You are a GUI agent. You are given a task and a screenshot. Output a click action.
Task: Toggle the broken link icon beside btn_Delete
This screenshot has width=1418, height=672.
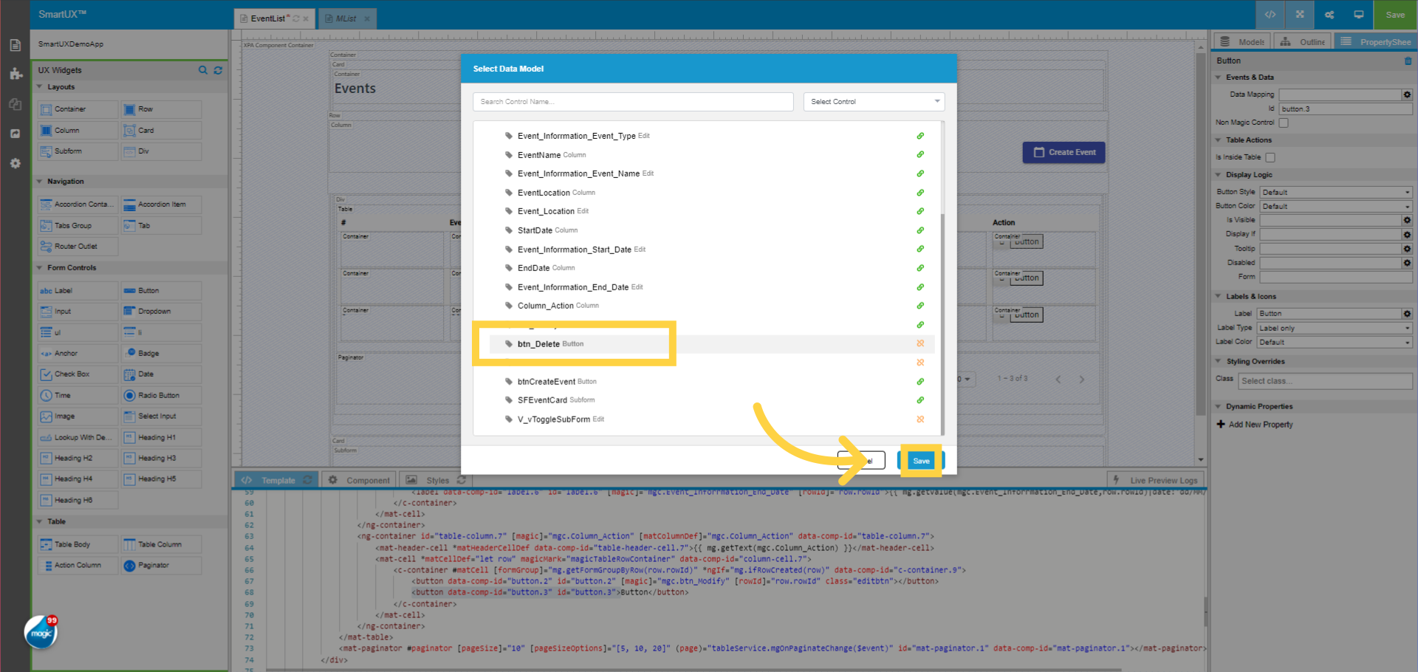tap(920, 343)
